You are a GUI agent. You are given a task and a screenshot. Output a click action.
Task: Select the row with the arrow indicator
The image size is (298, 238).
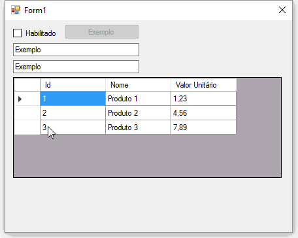click(x=27, y=99)
